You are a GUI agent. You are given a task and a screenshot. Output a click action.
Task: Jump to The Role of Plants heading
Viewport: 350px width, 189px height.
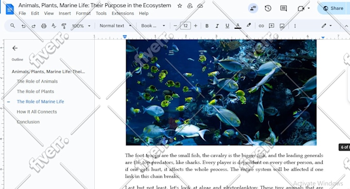36,91
